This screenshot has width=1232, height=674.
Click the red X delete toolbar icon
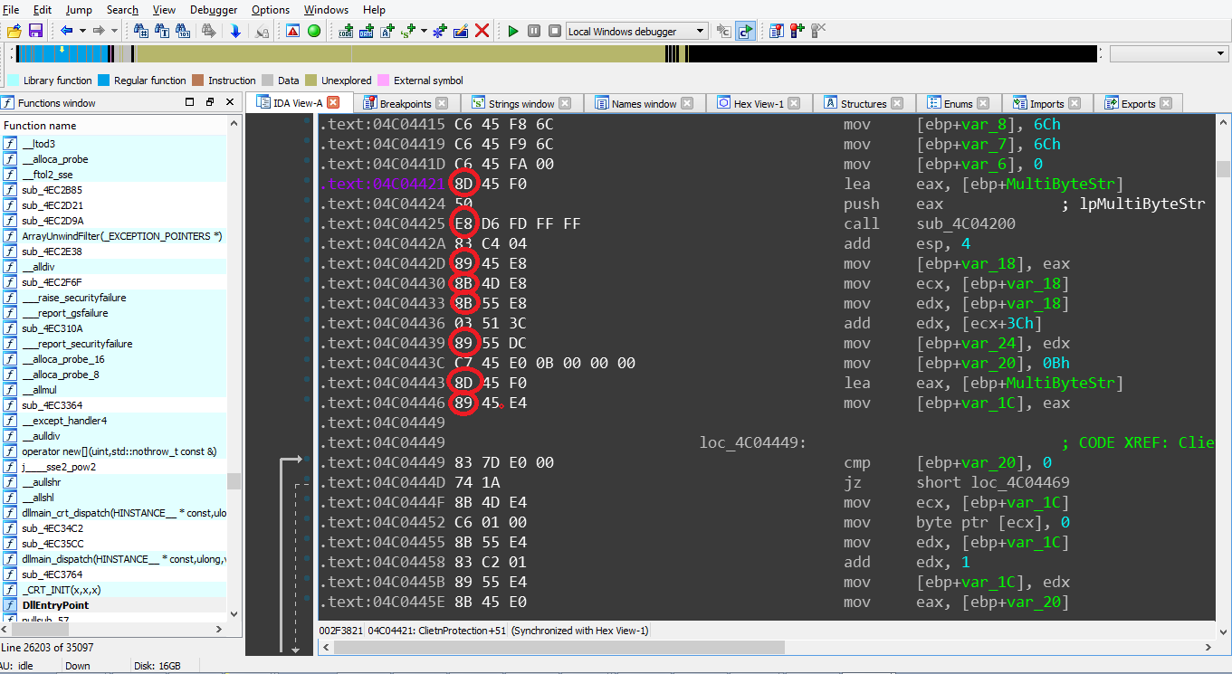[482, 31]
